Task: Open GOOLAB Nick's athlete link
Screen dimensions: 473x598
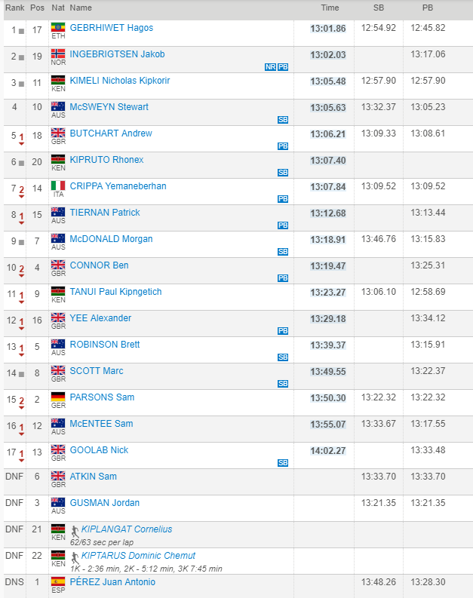Action: (x=99, y=450)
